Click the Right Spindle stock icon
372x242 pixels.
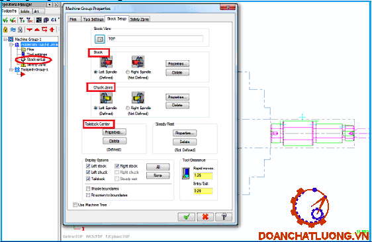[x=138, y=62]
